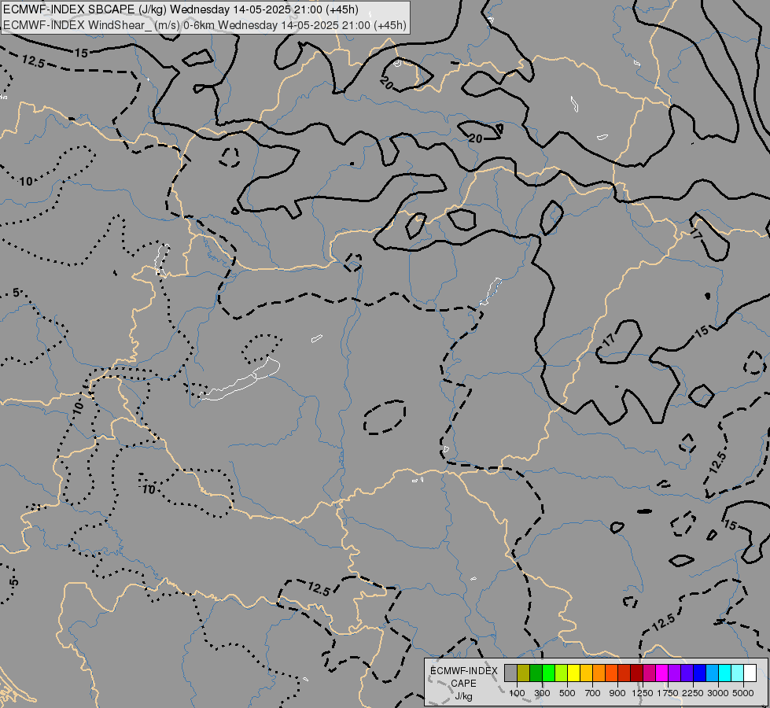Click the '900' legend tick label
The width and height of the screenshot is (770, 708).
pos(617,693)
